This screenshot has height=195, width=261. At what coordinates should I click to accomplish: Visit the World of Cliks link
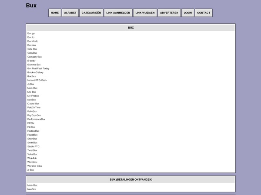[x=34, y=166]
